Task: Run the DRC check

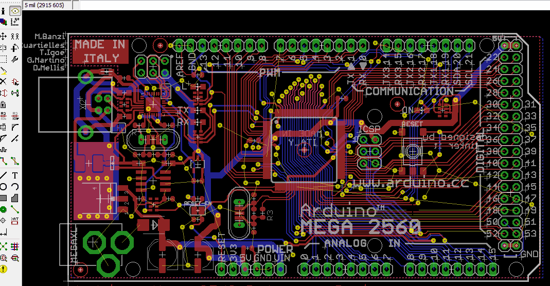Action: tap(15, 258)
